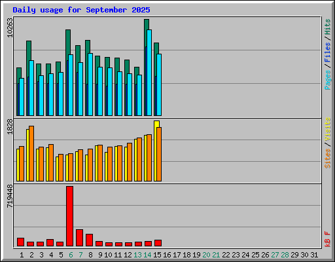Select the day 15 label on the axis

tap(157, 255)
